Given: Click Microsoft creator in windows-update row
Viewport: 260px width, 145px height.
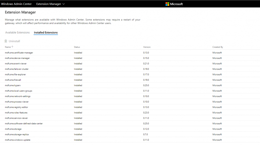Looking at the screenshot, I should (217, 140).
